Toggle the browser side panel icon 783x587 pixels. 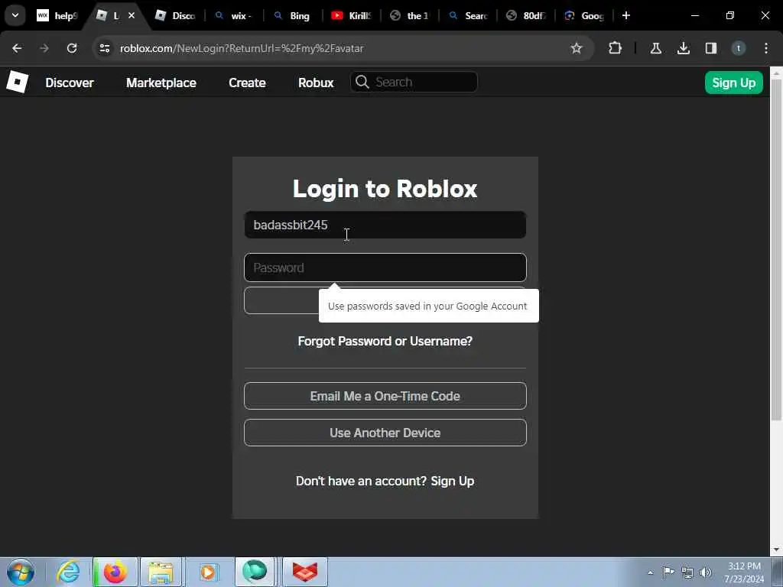pyautogui.click(x=710, y=48)
